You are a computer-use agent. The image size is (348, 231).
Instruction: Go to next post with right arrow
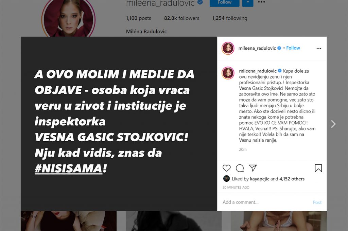click(333, 124)
